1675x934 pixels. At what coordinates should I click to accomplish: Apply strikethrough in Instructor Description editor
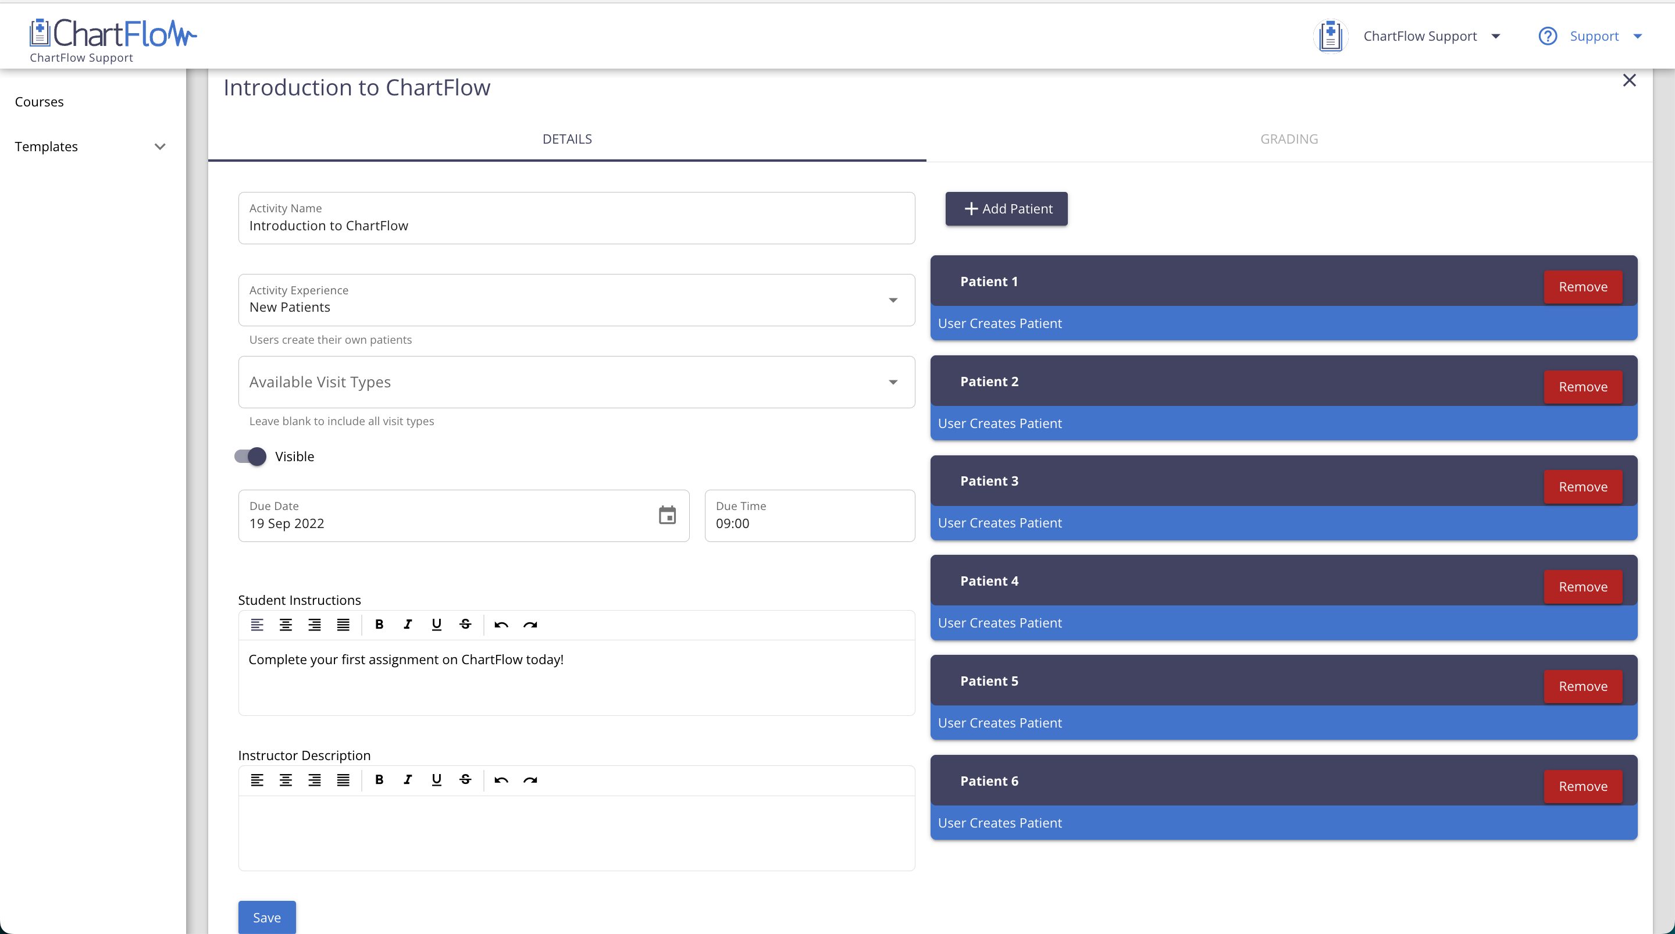[x=465, y=780]
